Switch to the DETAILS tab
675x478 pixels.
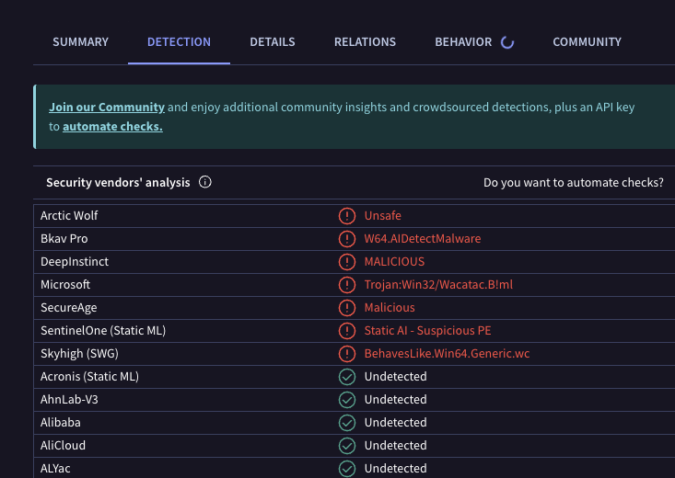click(273, 42)
